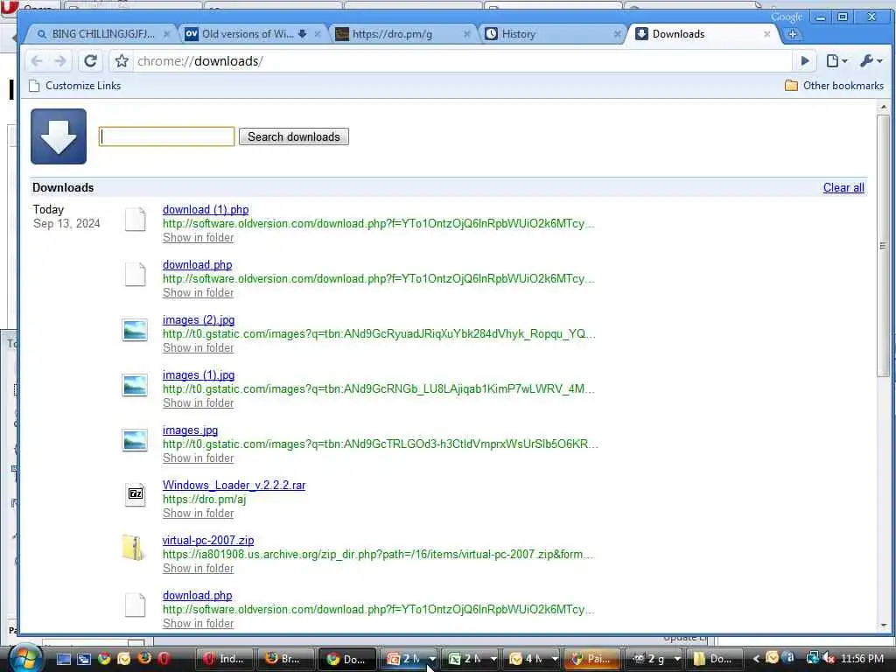This screenshot has height=672, width=896.
Task: Click the page vertical scrollbar thumb
Action: click(884, 246)
